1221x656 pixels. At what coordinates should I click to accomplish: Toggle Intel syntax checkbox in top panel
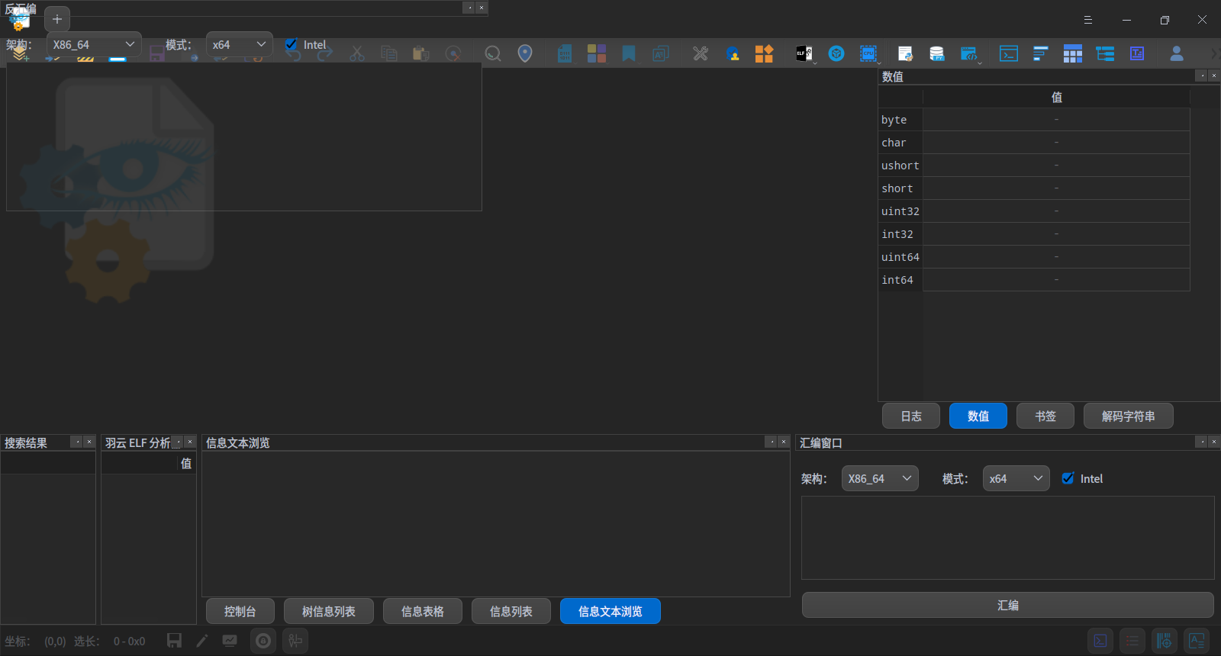click(x=292, y=44)
